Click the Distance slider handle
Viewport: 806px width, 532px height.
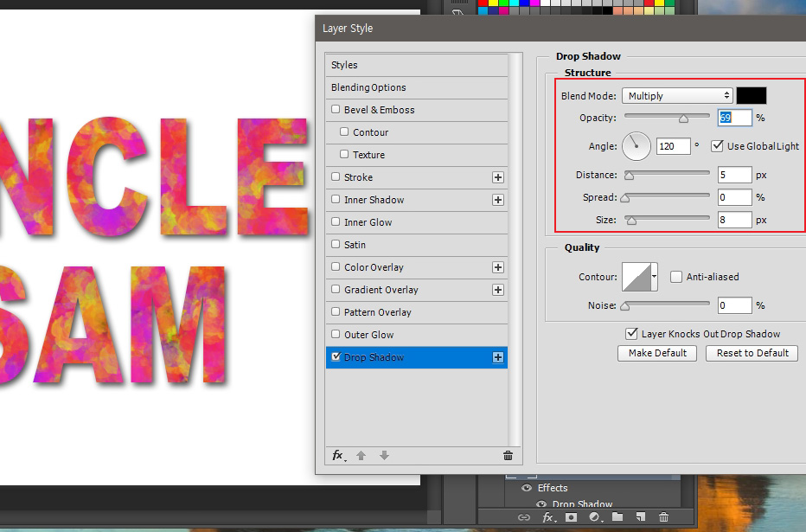click(x=629, y=176)
